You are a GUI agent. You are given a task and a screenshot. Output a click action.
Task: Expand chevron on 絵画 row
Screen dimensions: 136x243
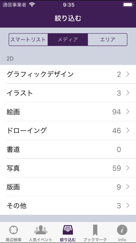point(128,112)
